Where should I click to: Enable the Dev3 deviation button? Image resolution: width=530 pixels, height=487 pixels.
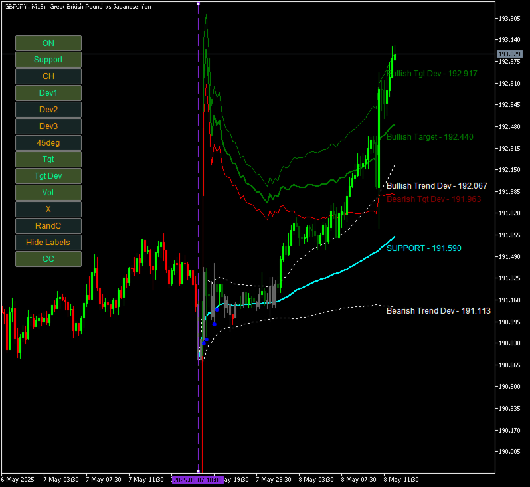pyautogui.click(x=48, y=126)
